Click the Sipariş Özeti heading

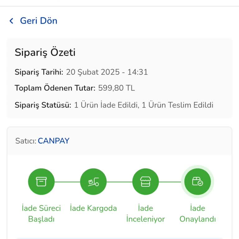[x=45, y=52]
